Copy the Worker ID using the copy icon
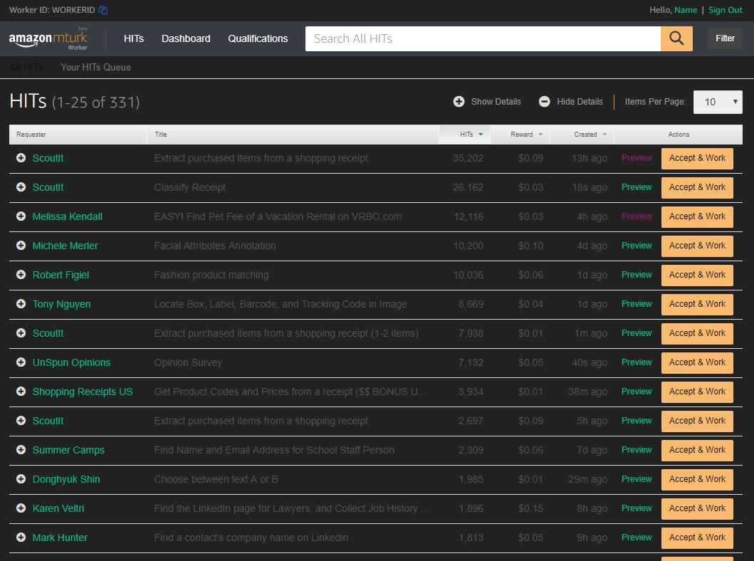 tap(103, 10)
